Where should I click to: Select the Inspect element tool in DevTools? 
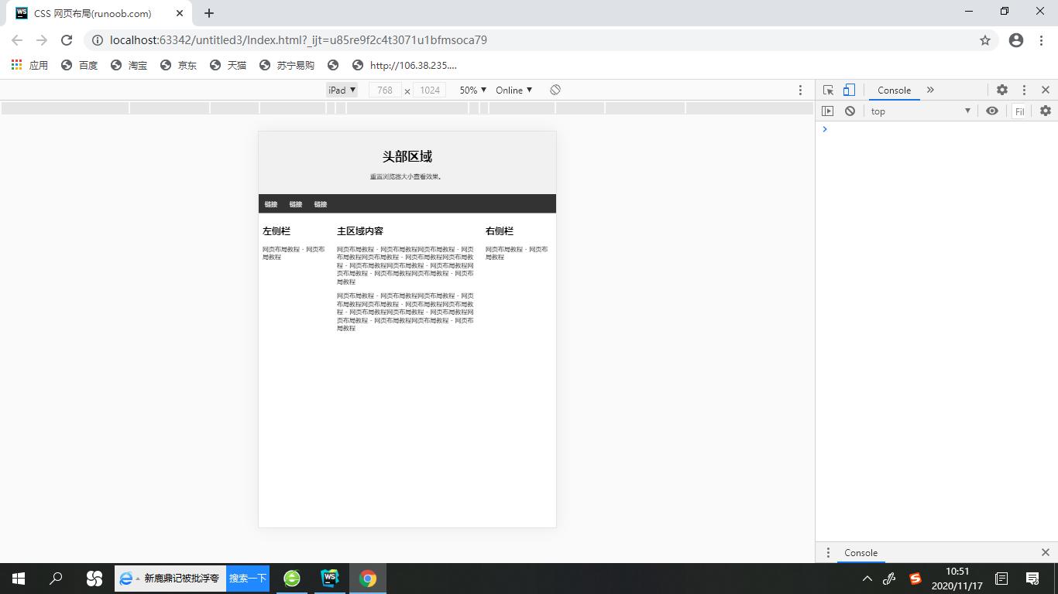click(828, 90)
